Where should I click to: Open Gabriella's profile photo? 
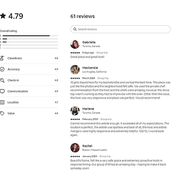(x=75, y=44)
